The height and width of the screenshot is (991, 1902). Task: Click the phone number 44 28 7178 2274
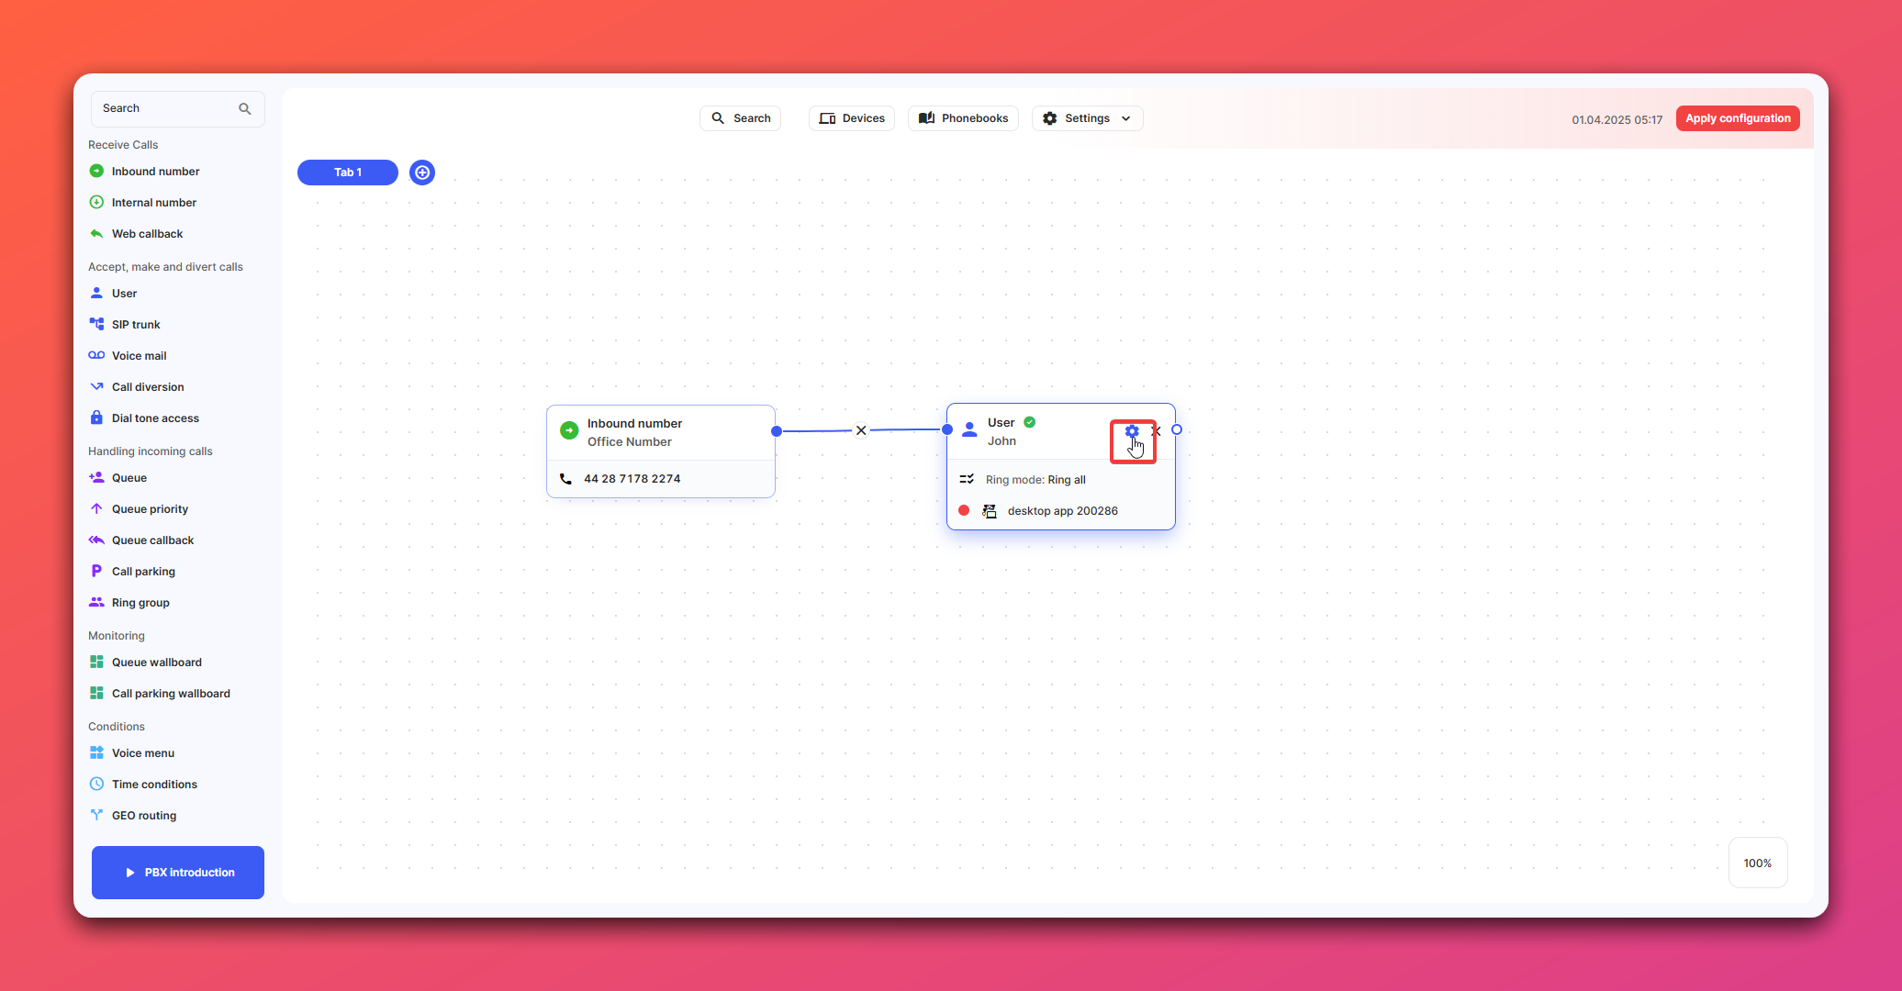pos(632,479)
